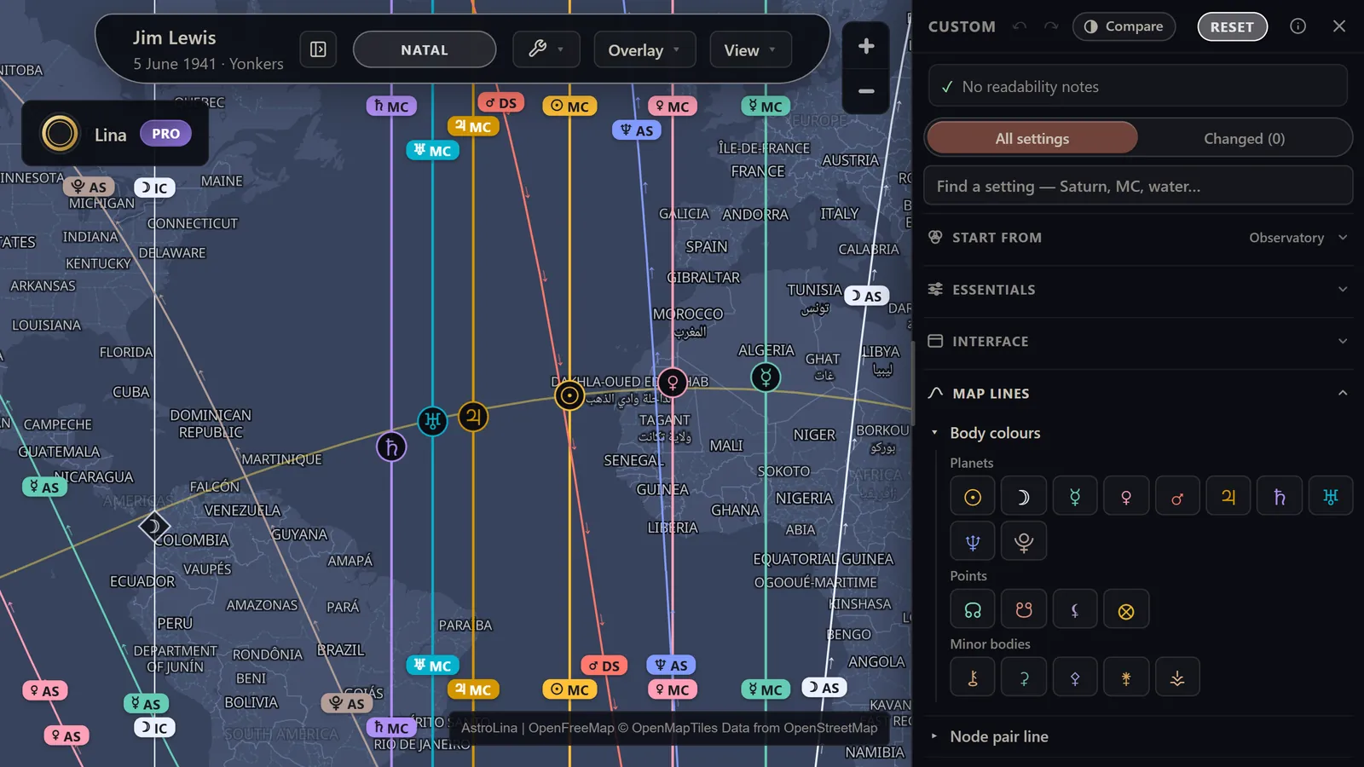Click the Venus marker on the map
1364x767 pixels.
click(673, 383)
